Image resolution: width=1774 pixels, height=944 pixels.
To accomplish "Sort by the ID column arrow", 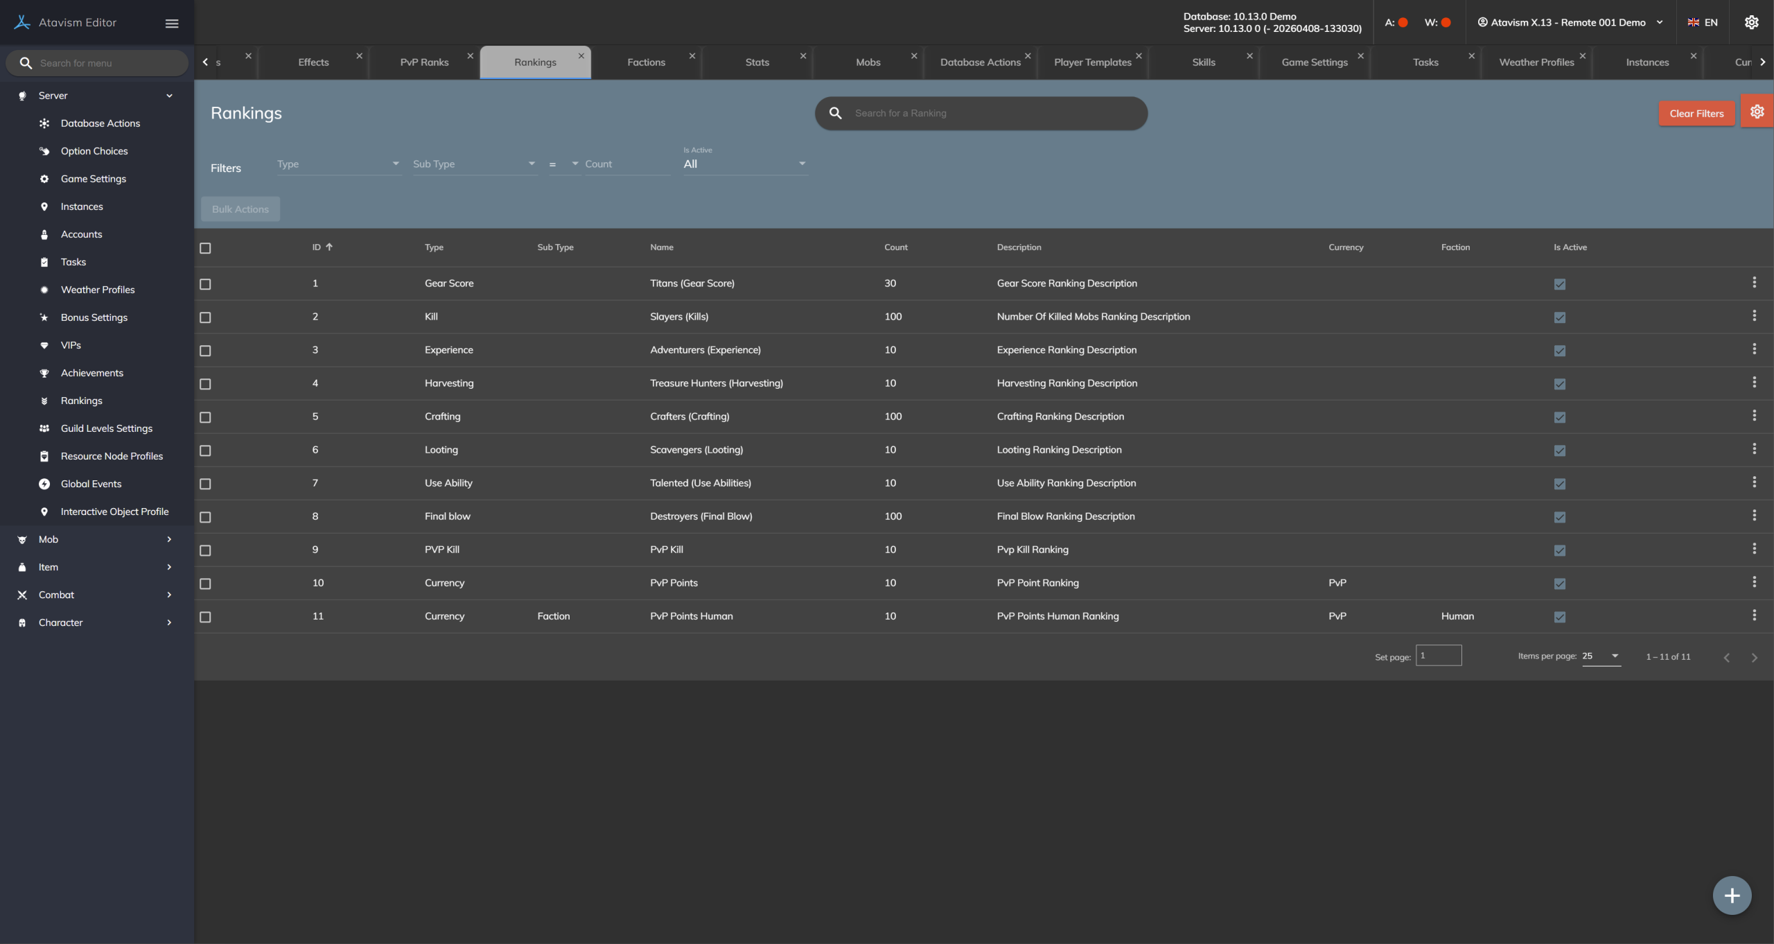I will coord(329,247).
